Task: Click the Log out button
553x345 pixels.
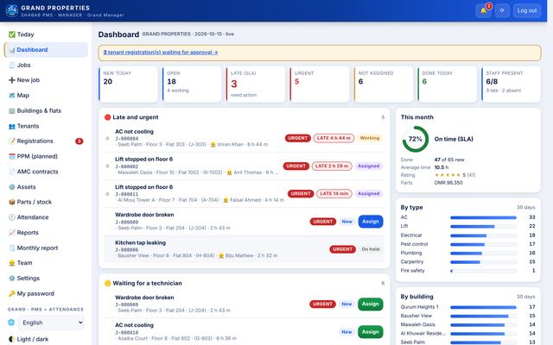Action: click(x=527, y=10)
